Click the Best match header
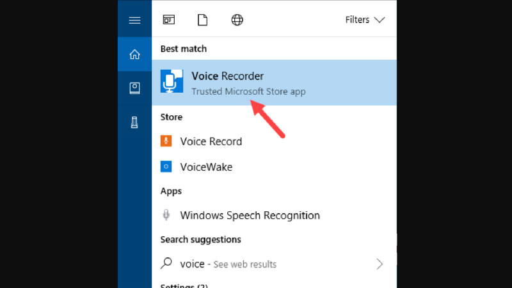 pos(184,49)
